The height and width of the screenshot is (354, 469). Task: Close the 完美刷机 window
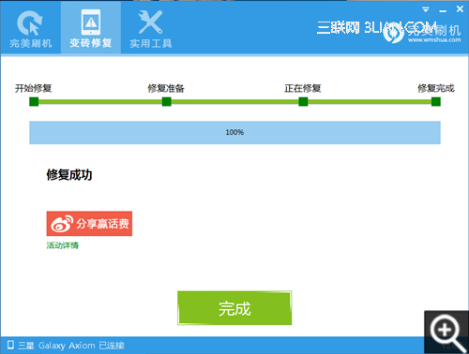[460, 9]
